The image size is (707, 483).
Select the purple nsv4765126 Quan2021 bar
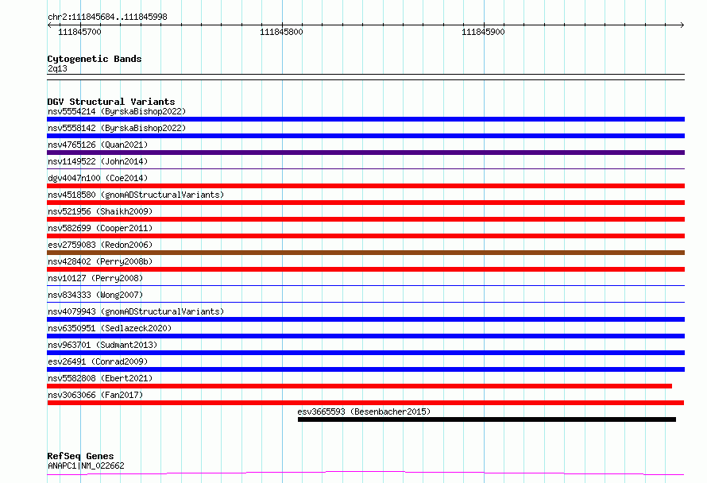[x=365, y=153]
